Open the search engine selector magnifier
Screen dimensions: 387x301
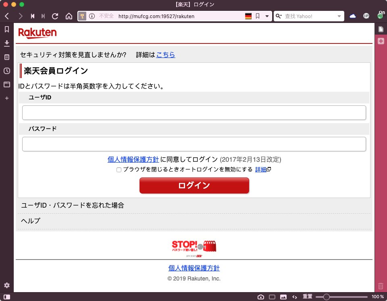279,16
